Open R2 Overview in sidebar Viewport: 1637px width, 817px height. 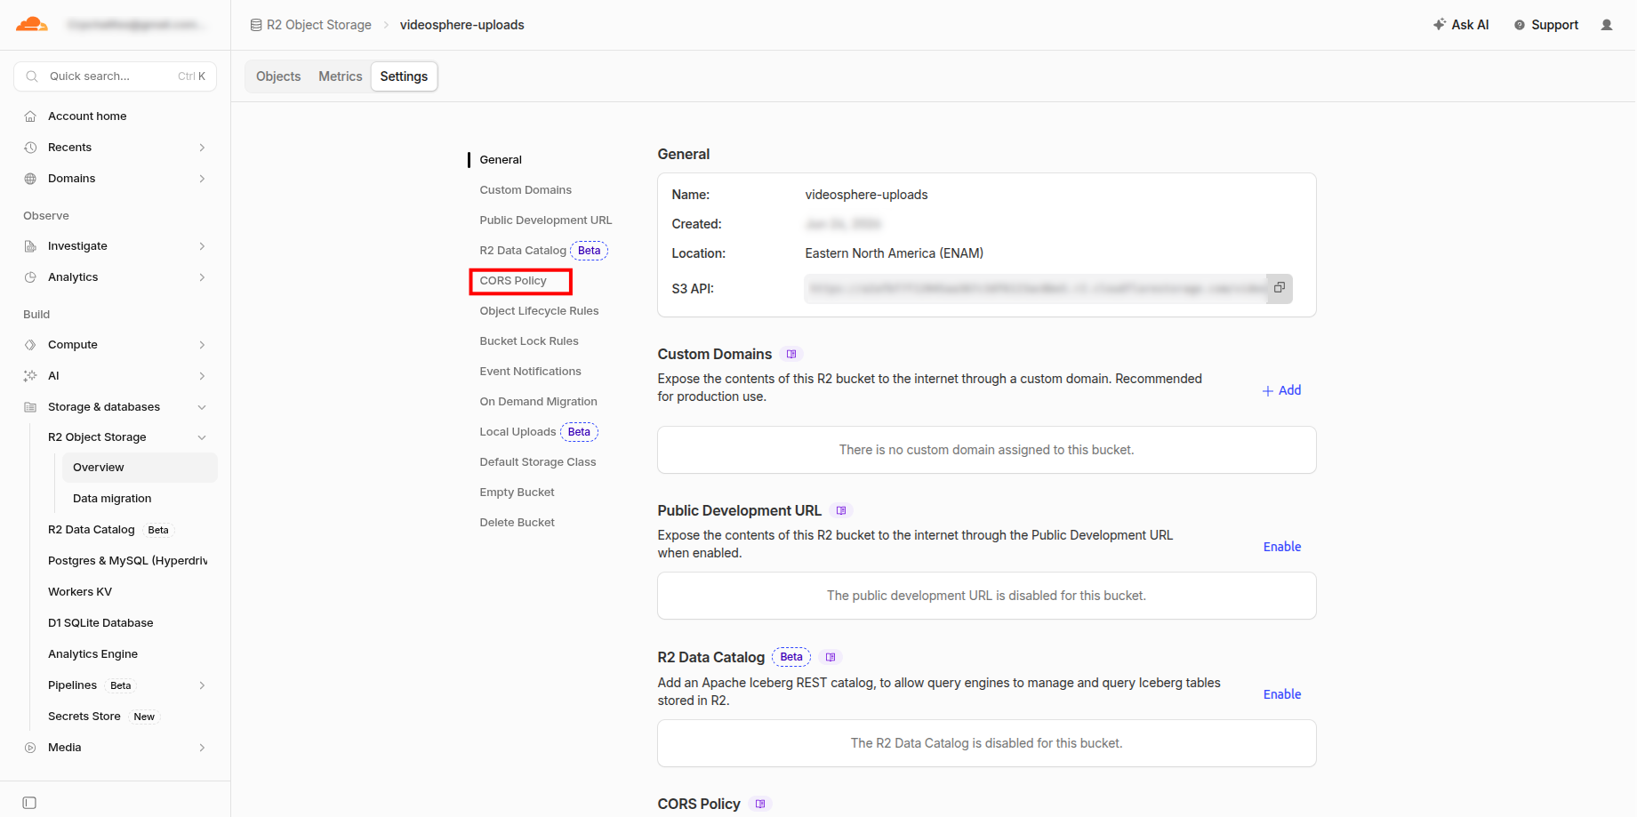139,468
